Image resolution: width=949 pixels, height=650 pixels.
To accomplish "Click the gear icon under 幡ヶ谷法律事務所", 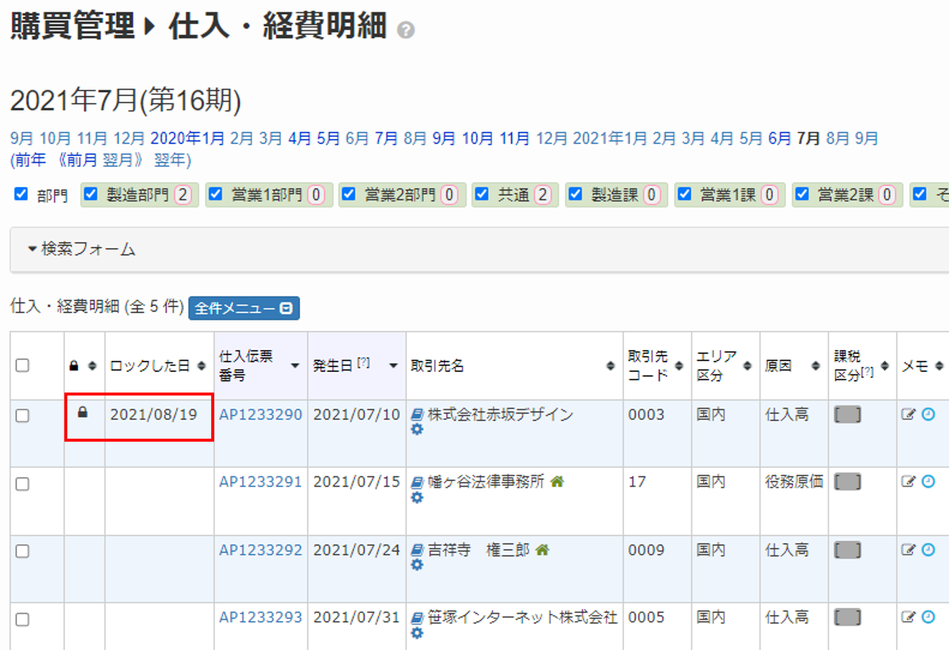I will tap(417, 497).
